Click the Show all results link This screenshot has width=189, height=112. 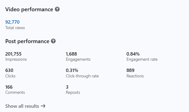25,106
